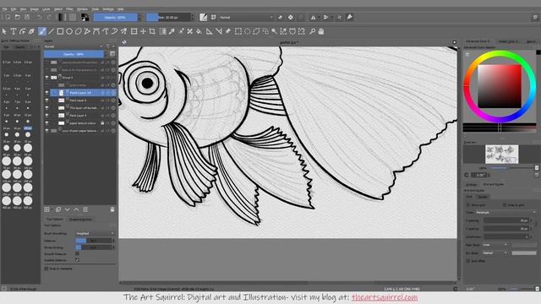
Task: Toggle the Snap to Assistants checkbox
Action: pyautogui.click(x=46, y=269)
